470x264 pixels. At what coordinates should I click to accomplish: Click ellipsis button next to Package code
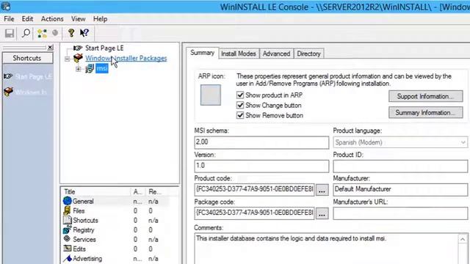[x=322, y=213]
